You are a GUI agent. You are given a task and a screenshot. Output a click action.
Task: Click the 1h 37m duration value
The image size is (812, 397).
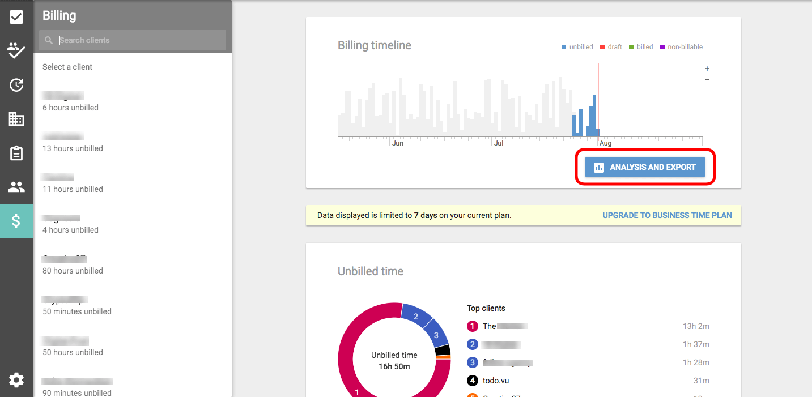click(696, 344)
